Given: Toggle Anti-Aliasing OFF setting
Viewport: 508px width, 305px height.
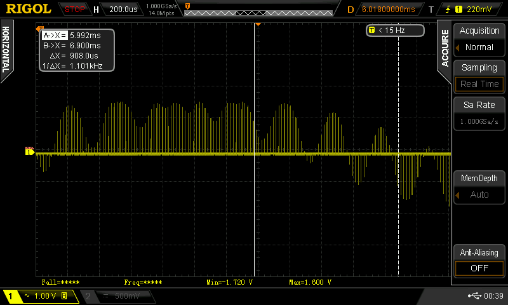Looking at the screenshot, I should tap(479, 268).
